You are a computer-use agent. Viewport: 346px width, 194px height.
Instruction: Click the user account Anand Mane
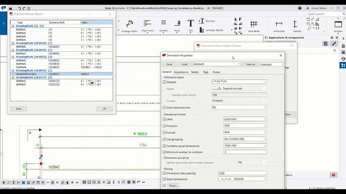click(316, 8)
